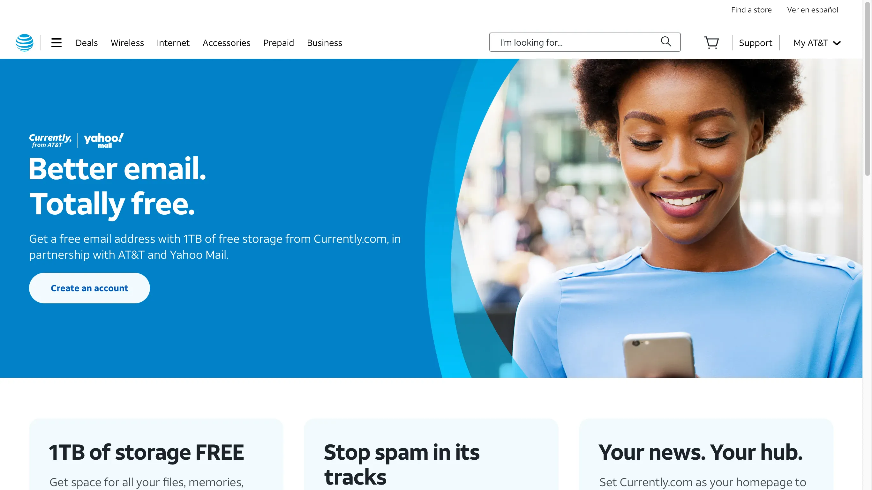The width and height of the screenshot is (872, 490).
Task: Expand My AT&T dropdown arrow
Action: (837, 42)
